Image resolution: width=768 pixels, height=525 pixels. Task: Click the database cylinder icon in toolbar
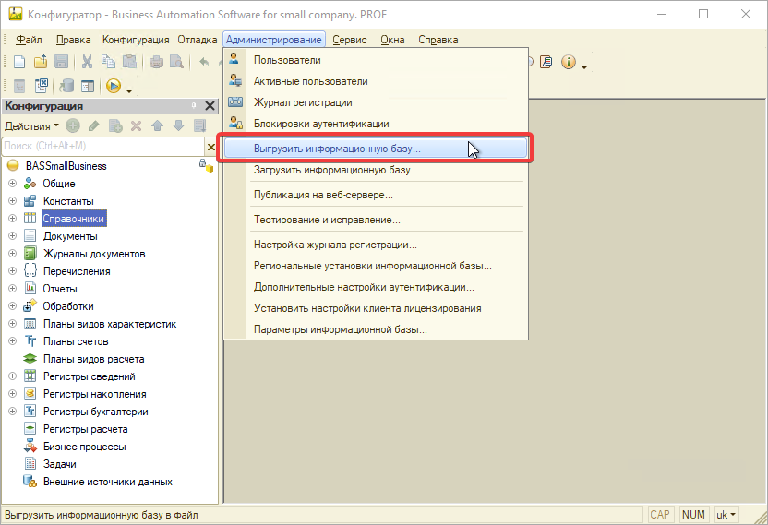click(x=66, y=86)
